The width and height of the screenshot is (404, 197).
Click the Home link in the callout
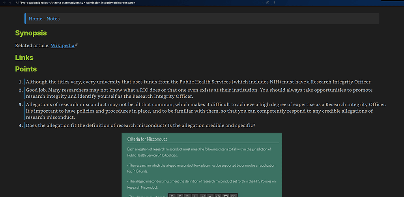point(35,19)
